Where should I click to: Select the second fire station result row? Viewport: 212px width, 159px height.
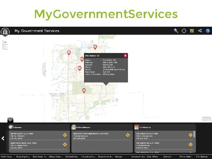pyautogui.click(x=164, y=145)
